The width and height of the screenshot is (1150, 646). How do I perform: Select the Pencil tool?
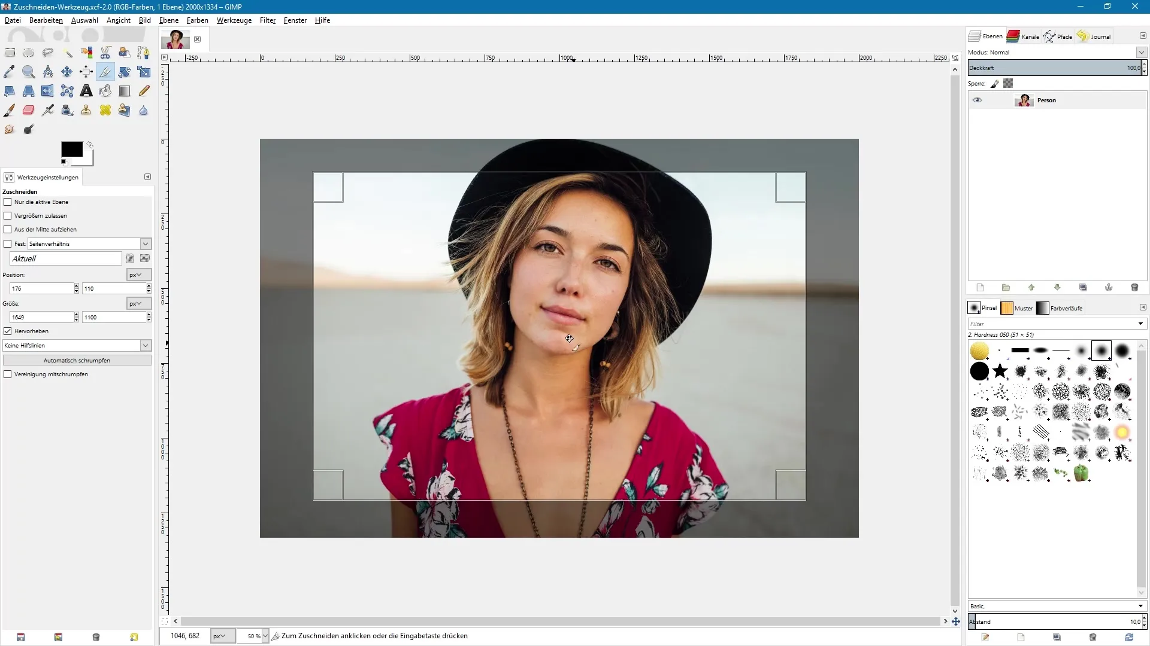[144, 91]
